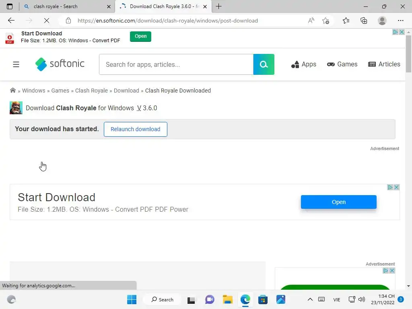Open AdChoices on lower right sidebar ad
The image size is (412, 309).
coord(385,271)
